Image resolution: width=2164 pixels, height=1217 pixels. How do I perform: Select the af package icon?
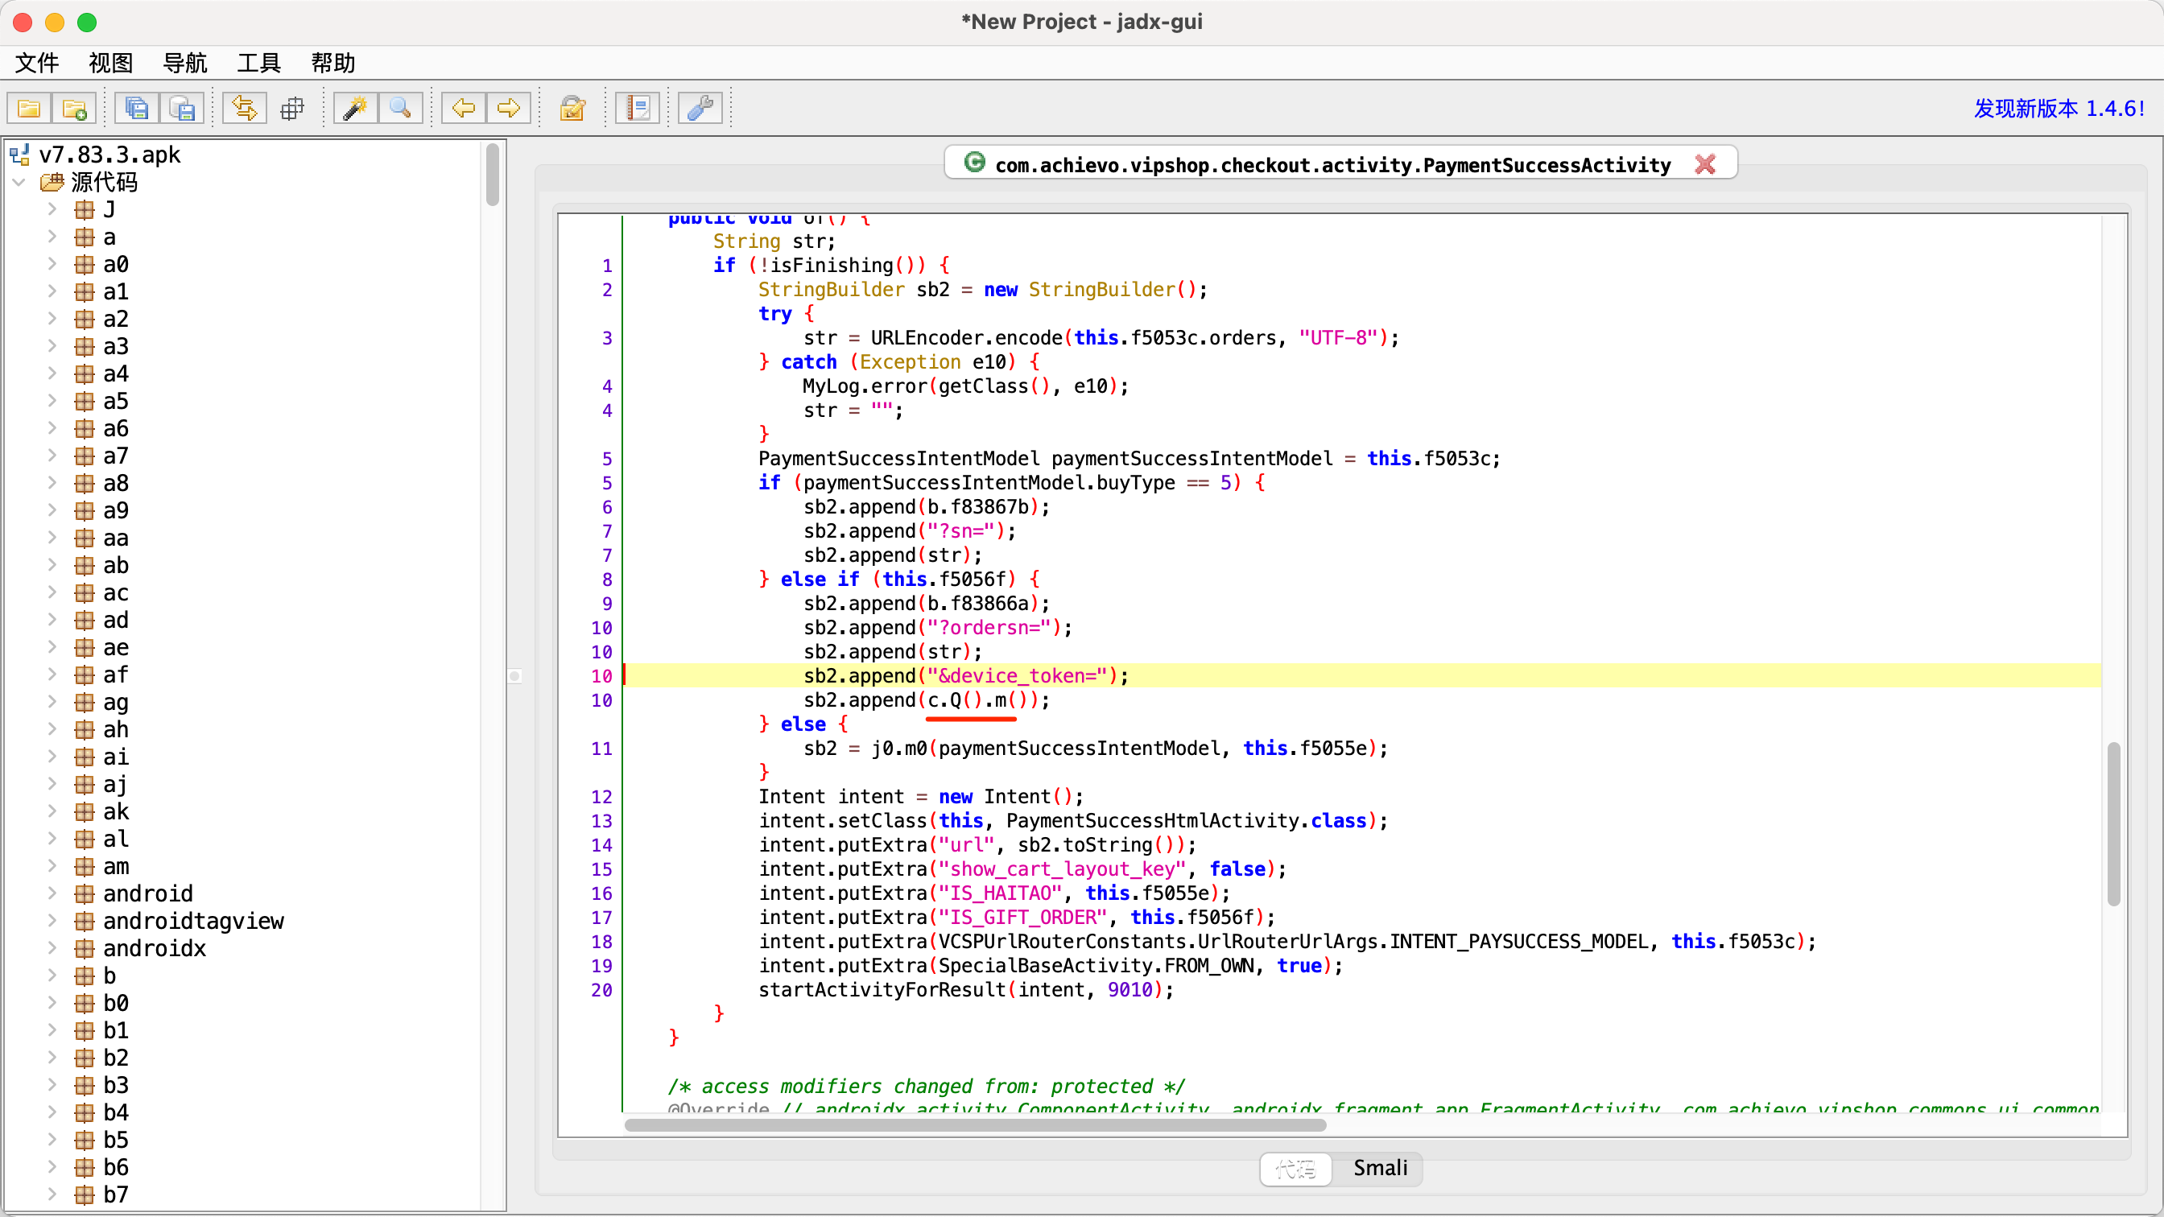pos(84,675)
